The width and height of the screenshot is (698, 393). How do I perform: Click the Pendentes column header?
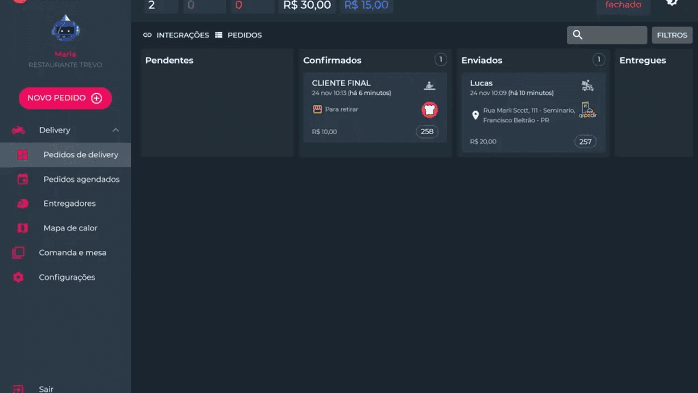[170, 60]
